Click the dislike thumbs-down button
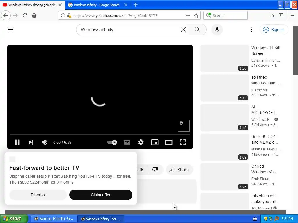298x223 pixels. [x=155, y=170]
